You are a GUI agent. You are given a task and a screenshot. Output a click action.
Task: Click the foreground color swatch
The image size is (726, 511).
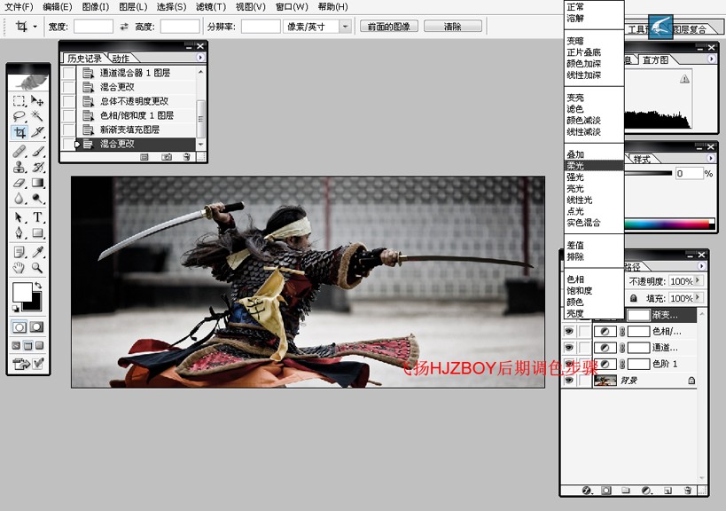click(22, 293)
